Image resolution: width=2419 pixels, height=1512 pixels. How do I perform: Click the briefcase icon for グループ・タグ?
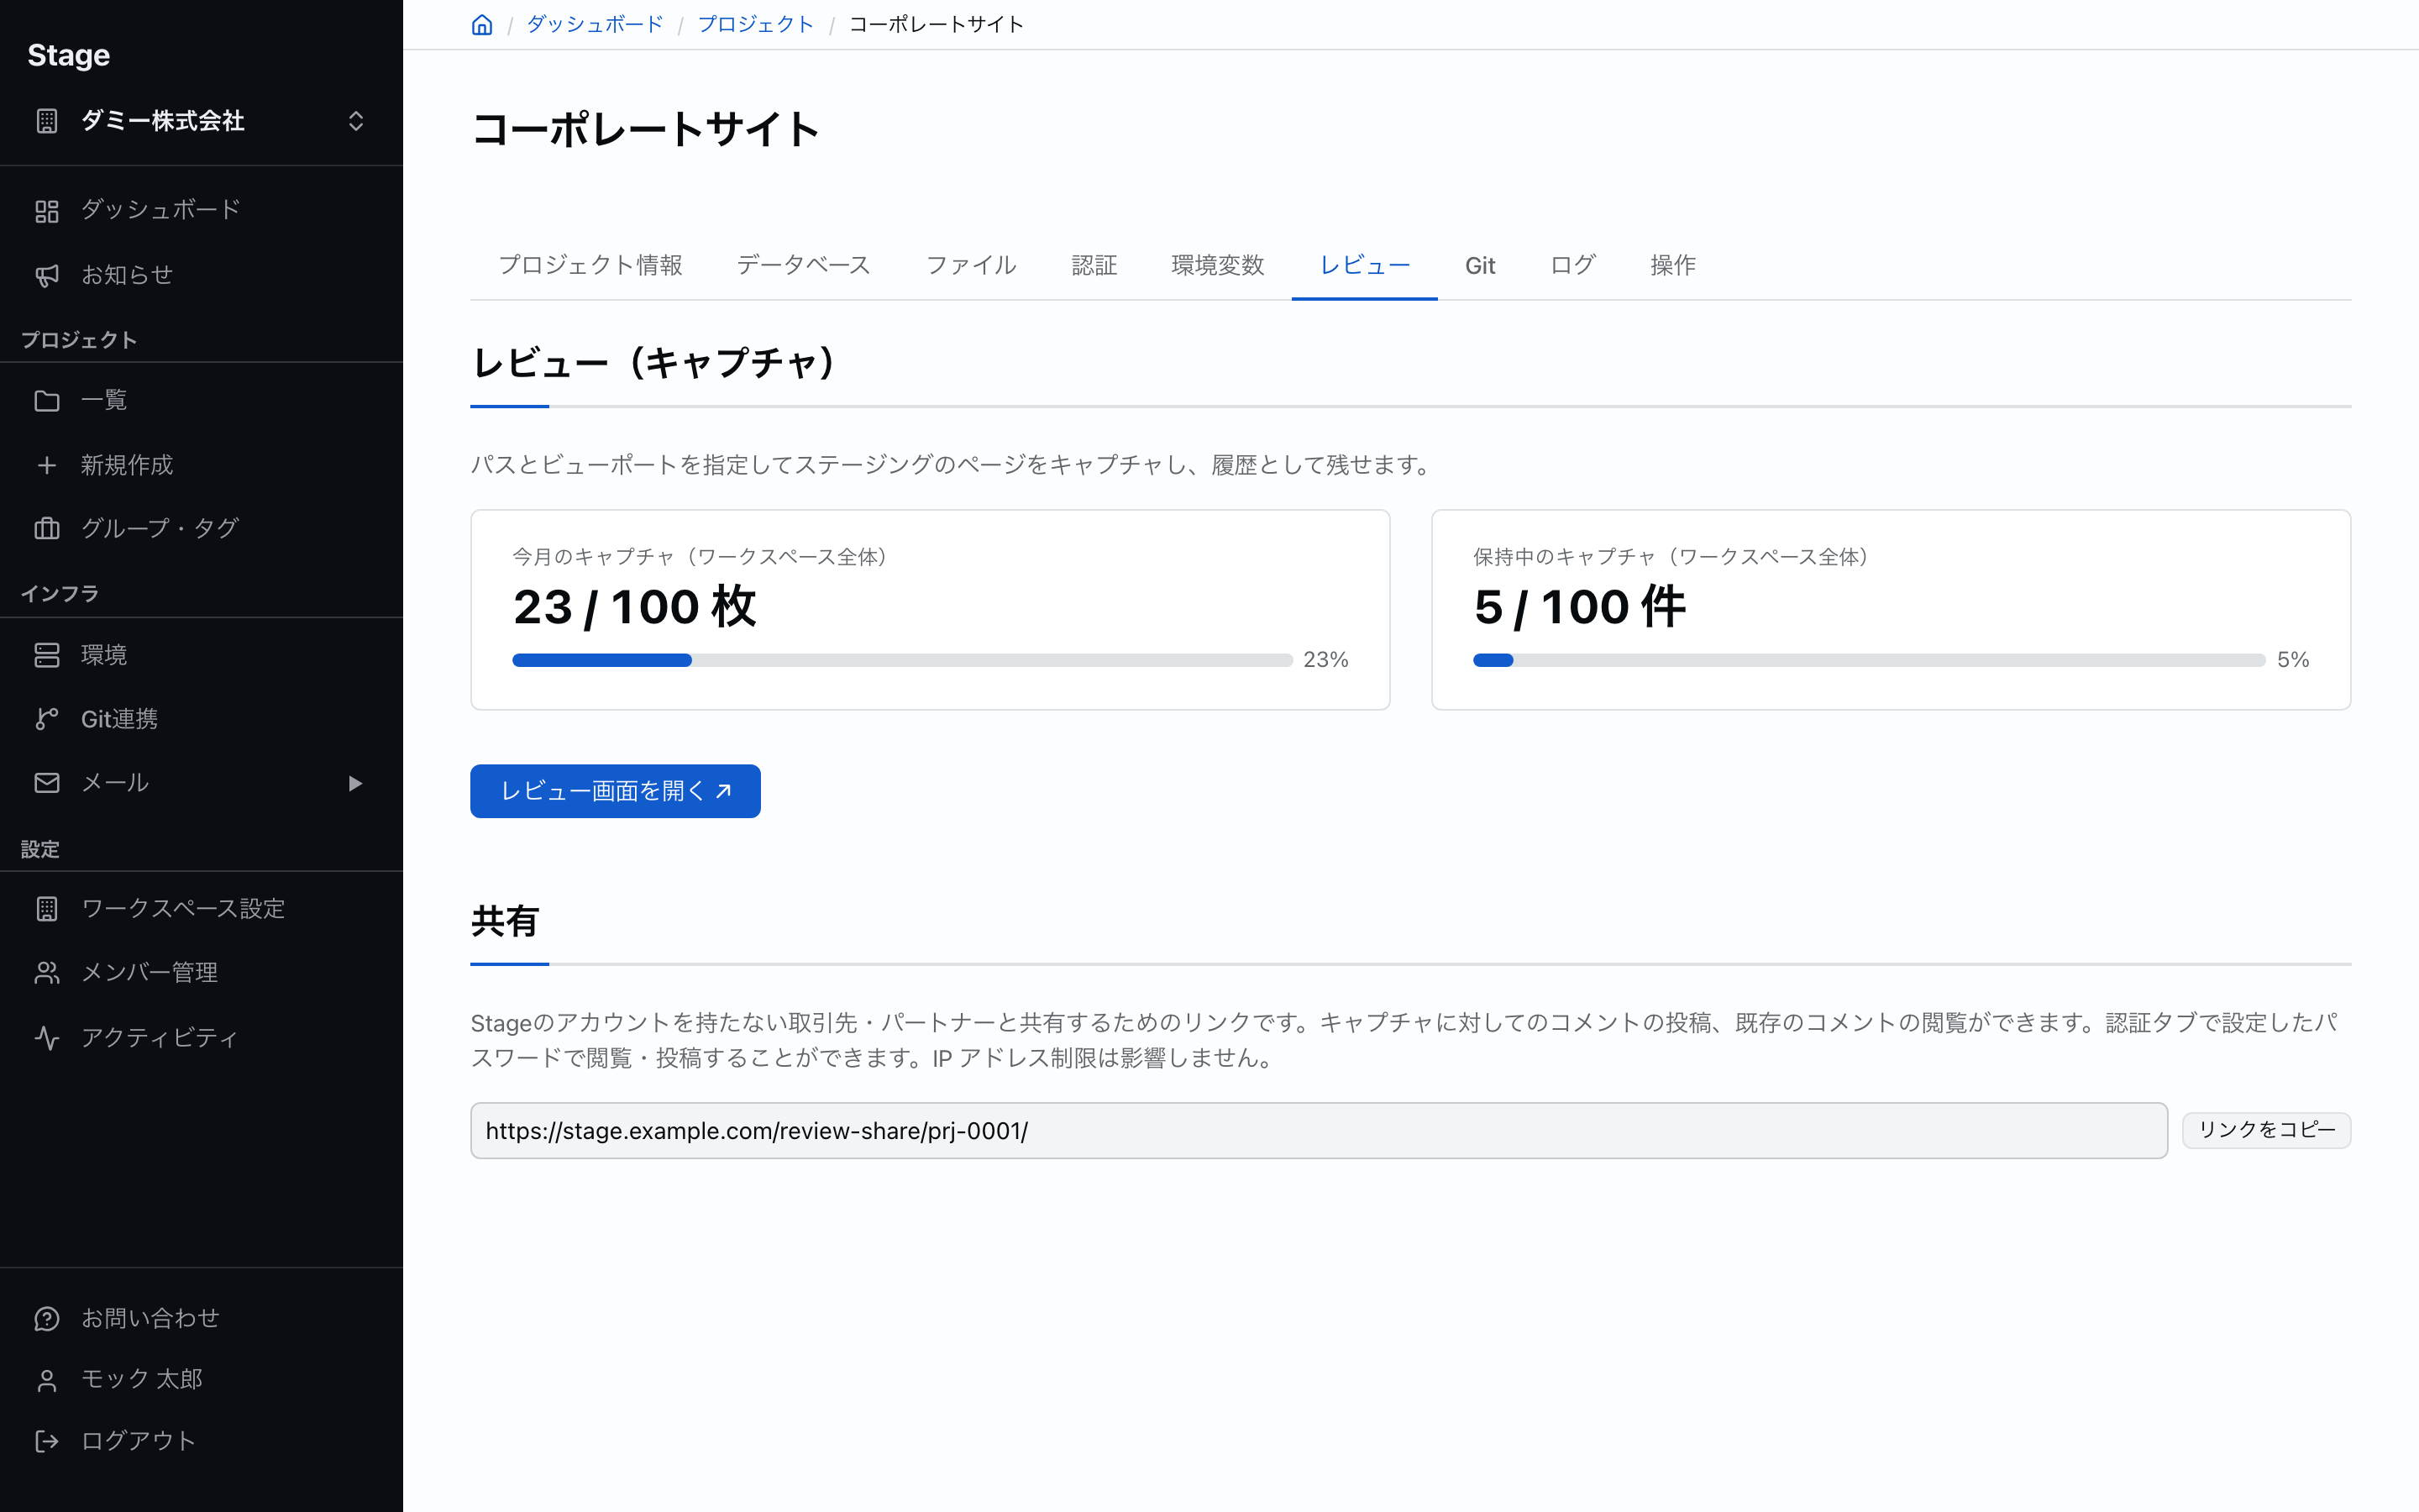pyautogui.click(x=47, y=528)
